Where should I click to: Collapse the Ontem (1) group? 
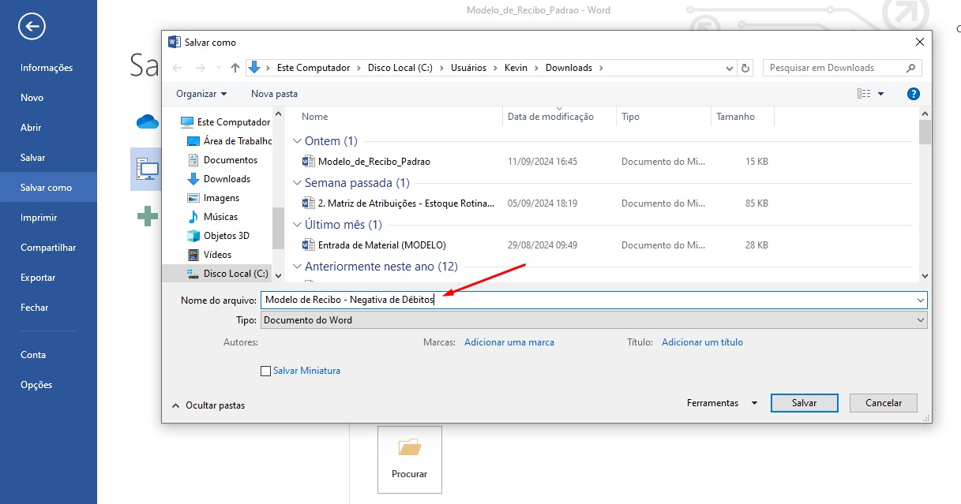pyautogui.click(x=297, y=141)
